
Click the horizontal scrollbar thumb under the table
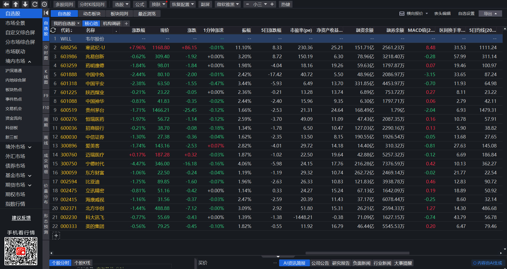(357, 253)
